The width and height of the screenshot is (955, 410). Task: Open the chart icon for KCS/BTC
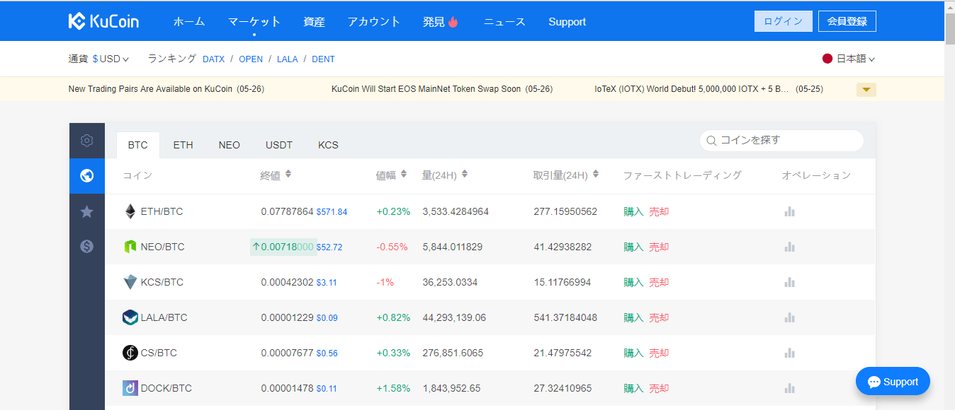click(x=790, y=282)
